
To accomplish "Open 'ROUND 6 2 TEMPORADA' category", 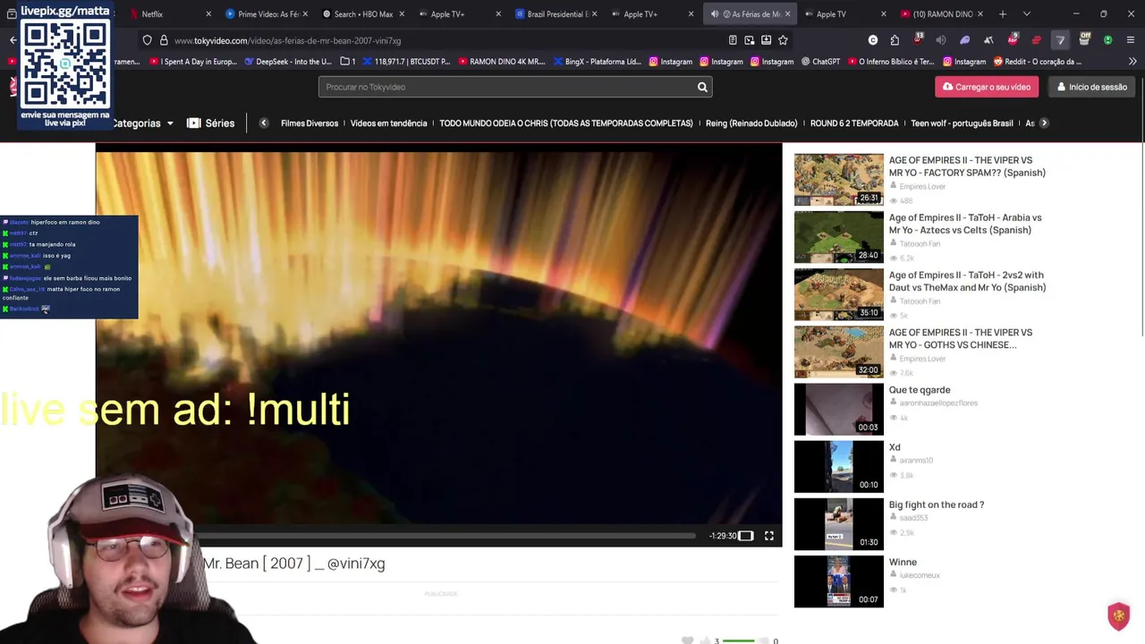I will (x=854, y=123).
